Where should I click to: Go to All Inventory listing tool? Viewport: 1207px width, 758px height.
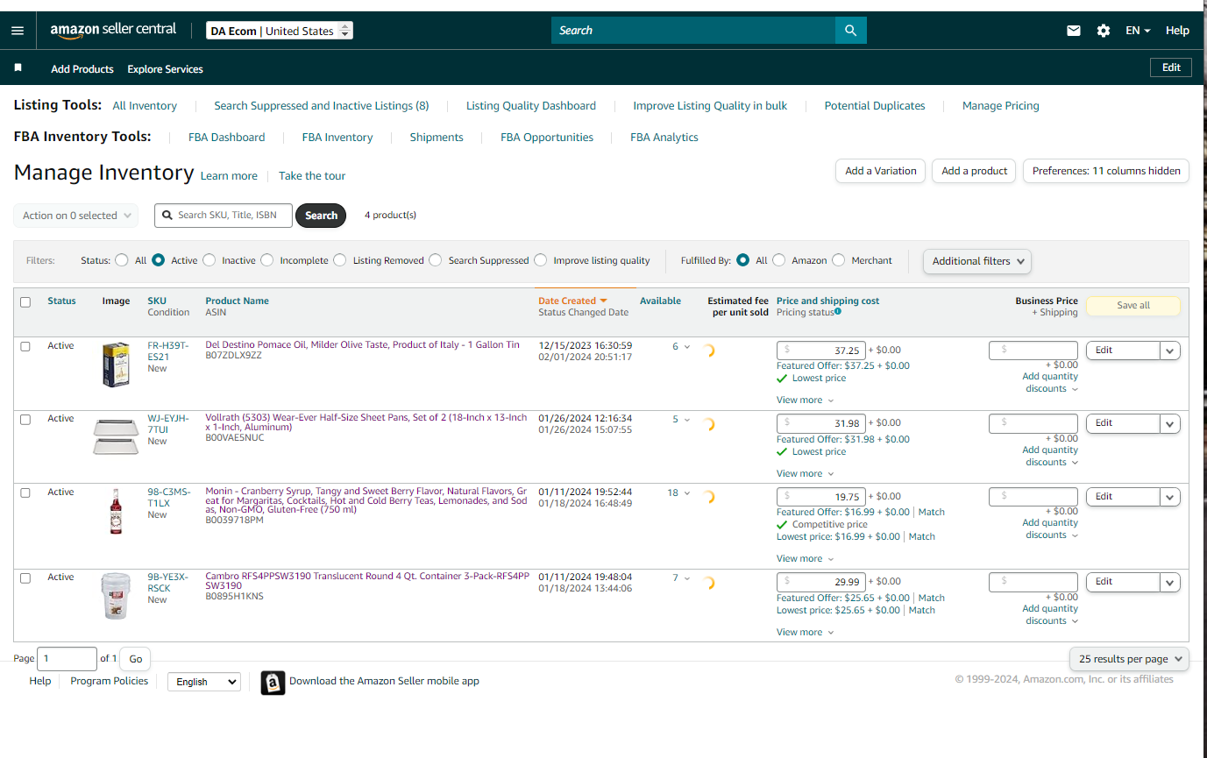click(x=145, y=106)
